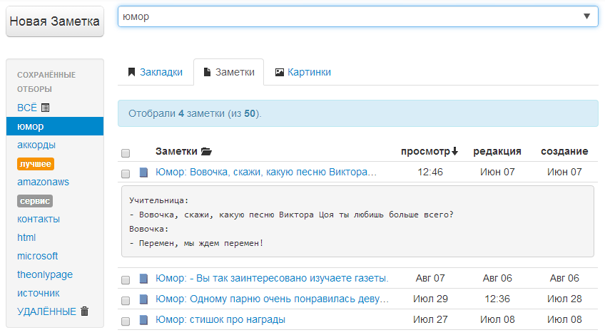Click Авг 07 view date cell
Screen dimensions: 605x335
point(430,278)
